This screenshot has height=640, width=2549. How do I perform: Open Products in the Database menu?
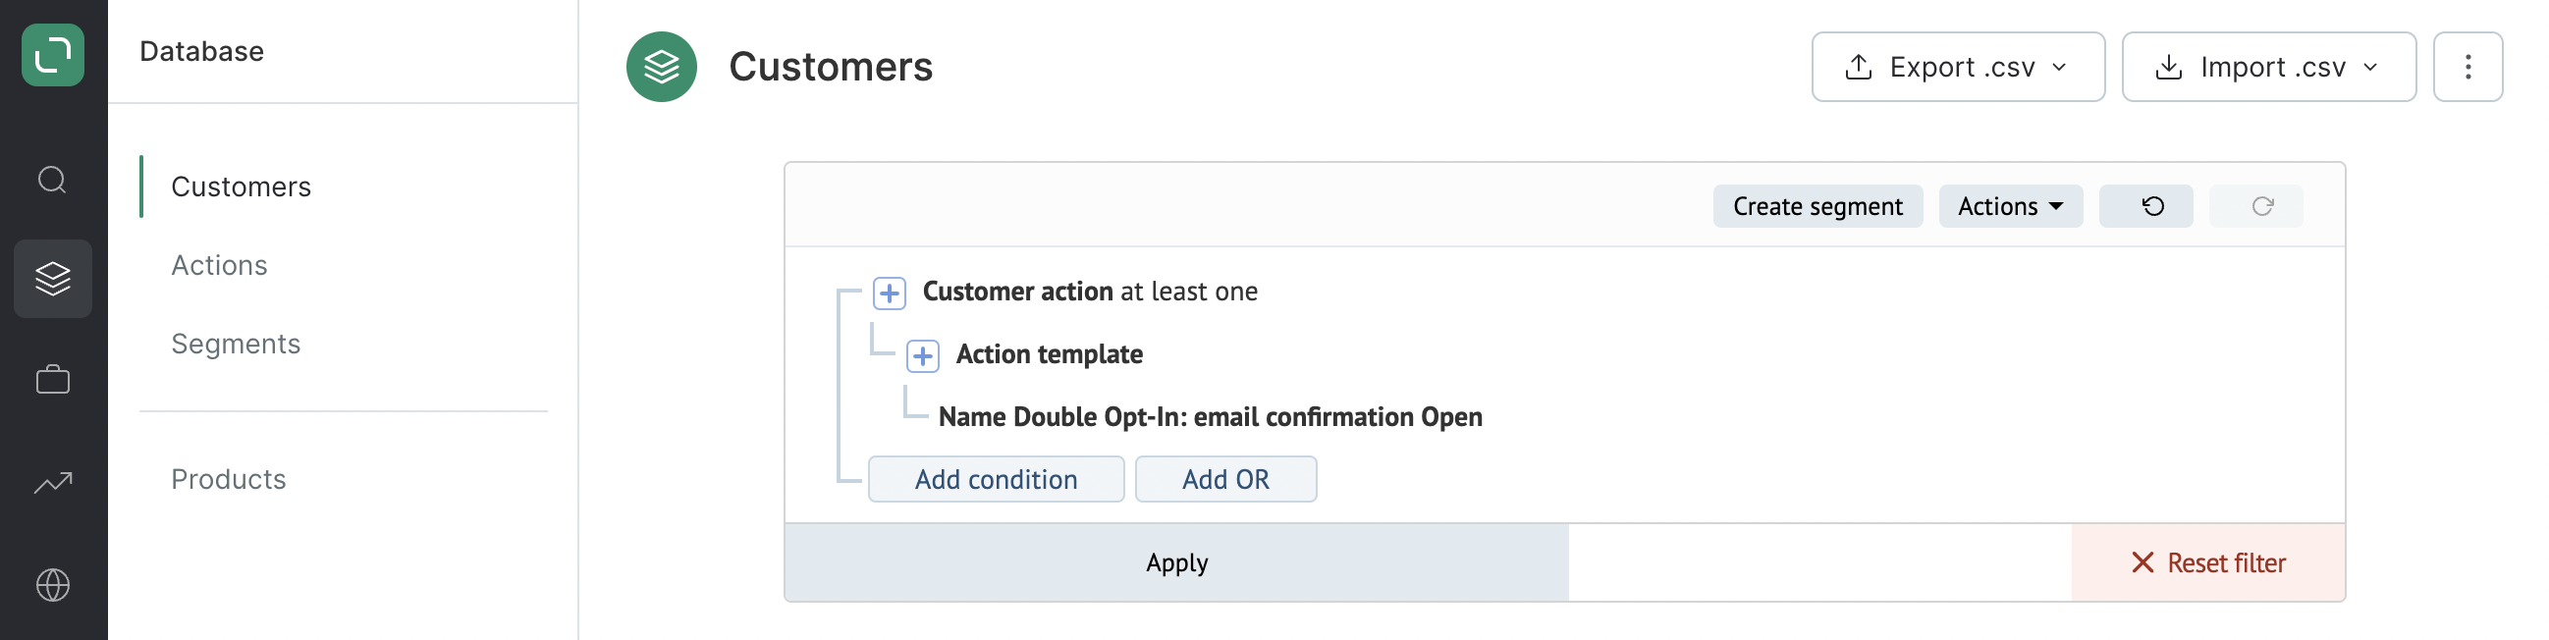(x=229, y=479)
